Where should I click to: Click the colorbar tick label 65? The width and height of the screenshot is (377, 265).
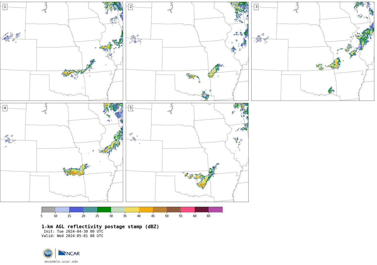(209, 216)
